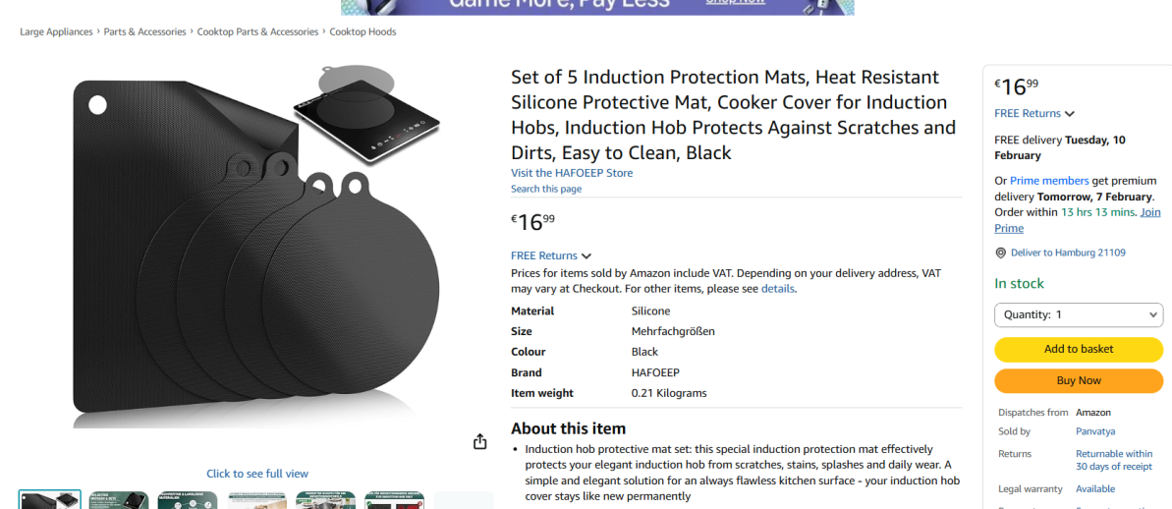The height and width of the screenshot is (509, 1172).
Task: Visit the HAFOEEP Store link
Action: 572,173
